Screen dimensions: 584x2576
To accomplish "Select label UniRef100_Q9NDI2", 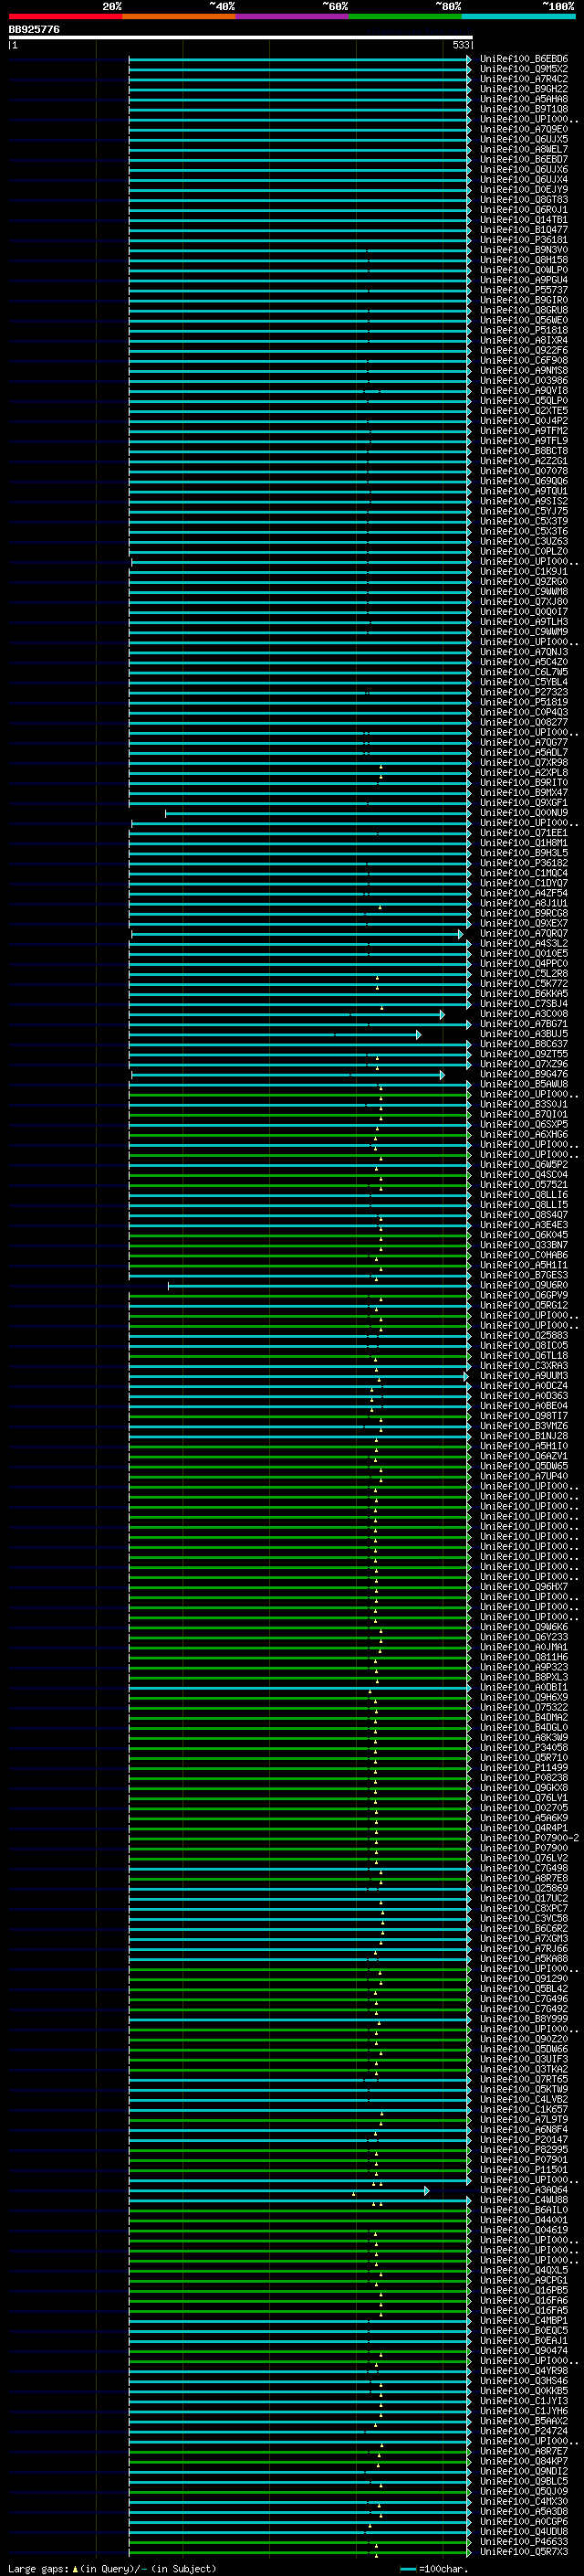I will (524, 2472).
